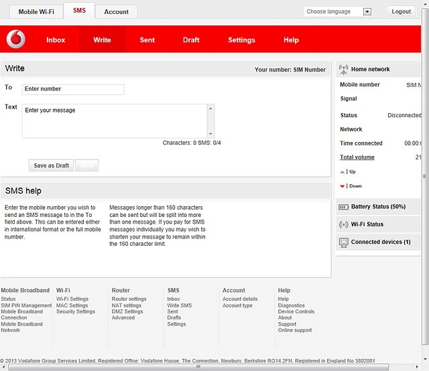Open Draft in the red menu
The image size is (429, 371).
tap(191, 40)
